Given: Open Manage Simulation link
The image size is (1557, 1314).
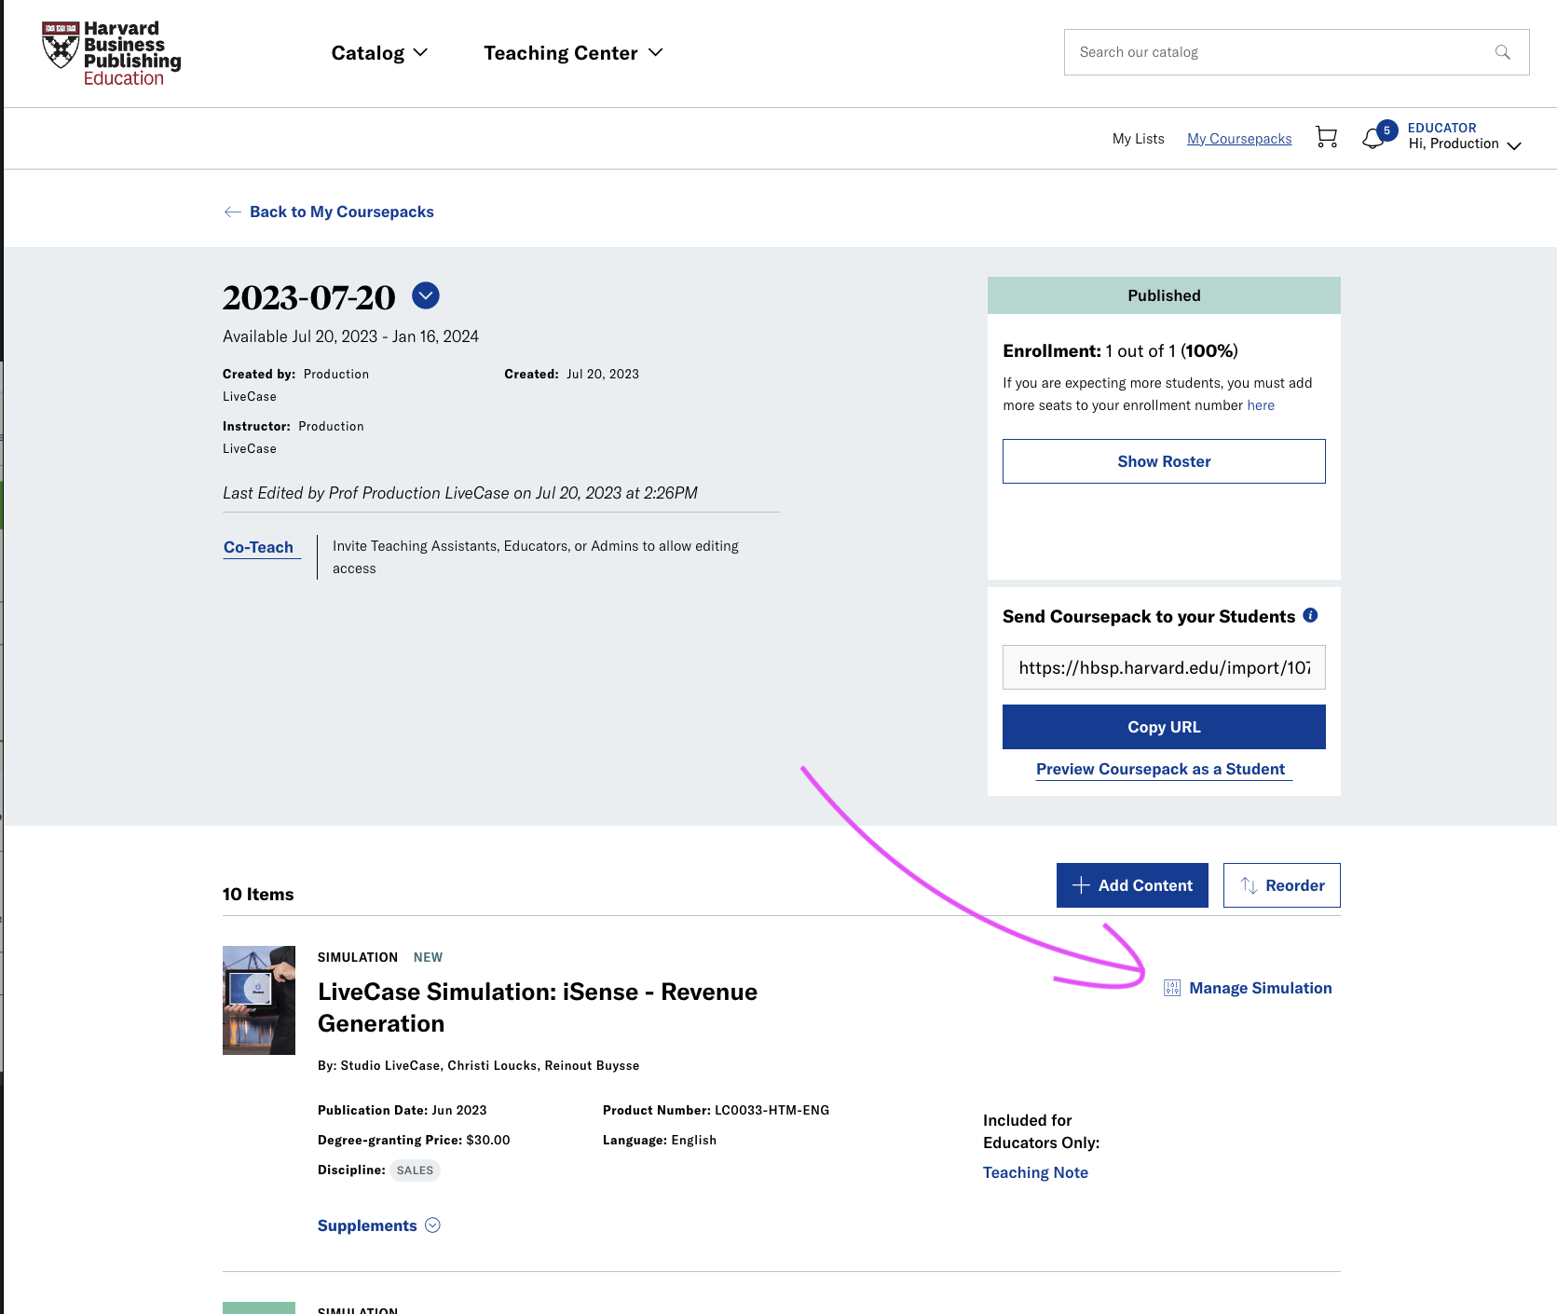Looking at the screenshot, I should pyautogui.click(x=1260, y=988).
